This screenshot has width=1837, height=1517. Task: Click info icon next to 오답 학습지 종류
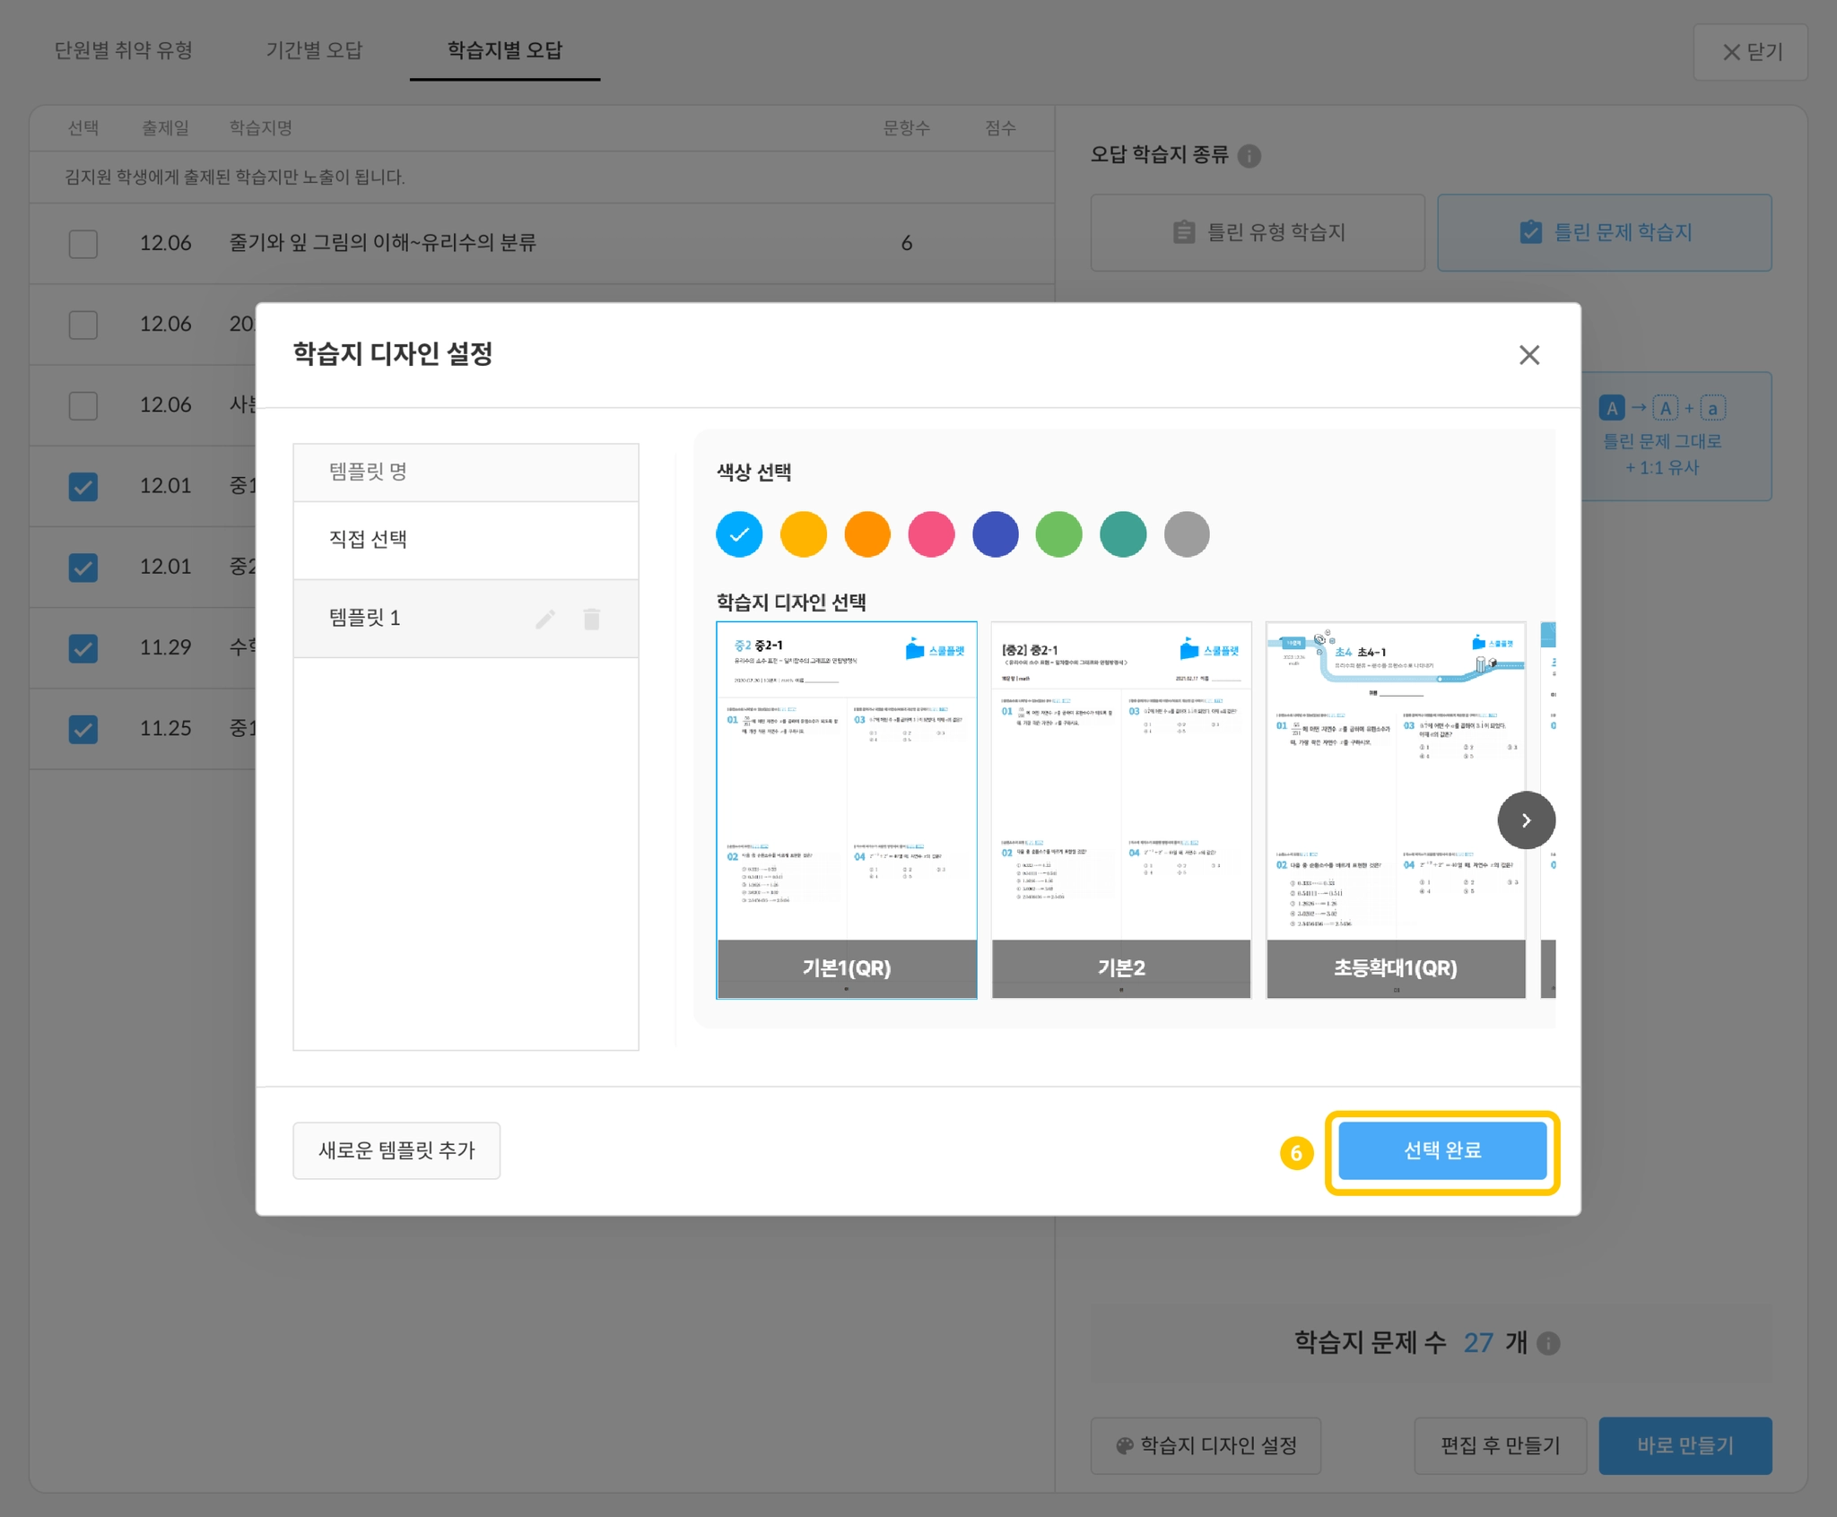1249,156
